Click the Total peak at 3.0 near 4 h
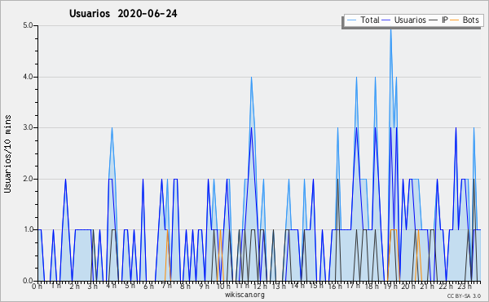The image size is (489, 302). click(x=112, y=128)
